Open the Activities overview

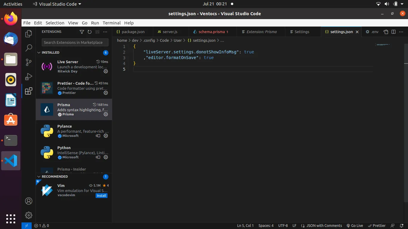point(13,4)
